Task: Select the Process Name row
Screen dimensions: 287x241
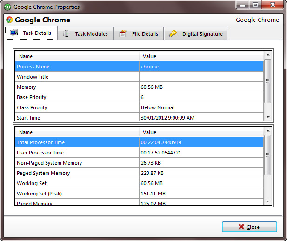Action: click(x=77, y=67)
